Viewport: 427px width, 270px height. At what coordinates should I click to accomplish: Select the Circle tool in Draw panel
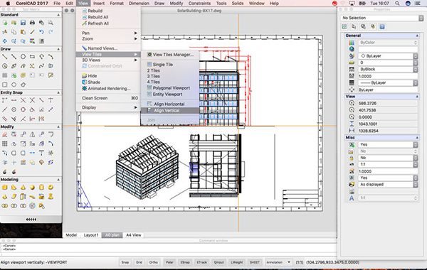tap(23, 57)
